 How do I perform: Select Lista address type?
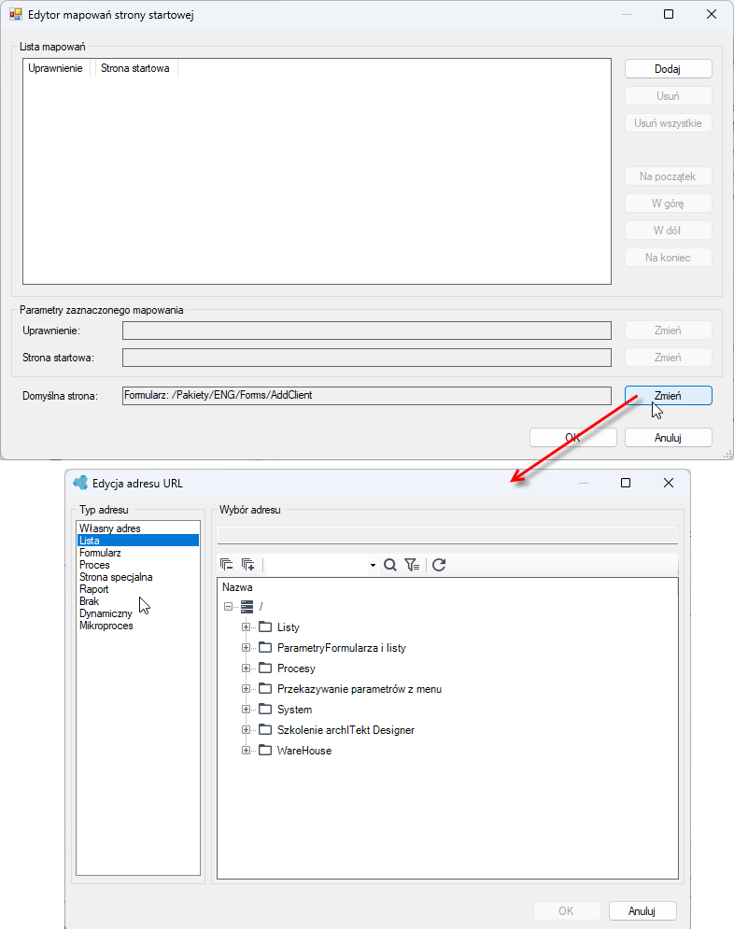point(138,541)
